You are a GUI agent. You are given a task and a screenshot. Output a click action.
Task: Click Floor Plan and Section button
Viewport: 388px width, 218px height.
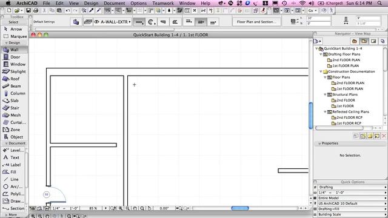pos(256,22)
